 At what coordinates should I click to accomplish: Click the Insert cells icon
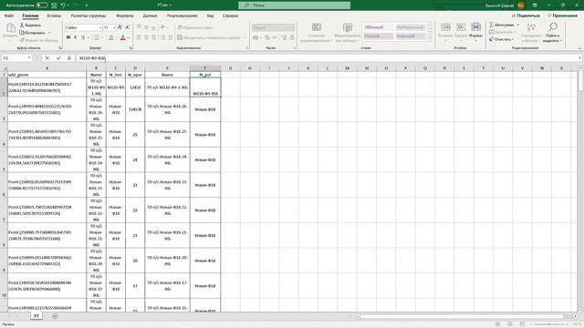point(445,27)
